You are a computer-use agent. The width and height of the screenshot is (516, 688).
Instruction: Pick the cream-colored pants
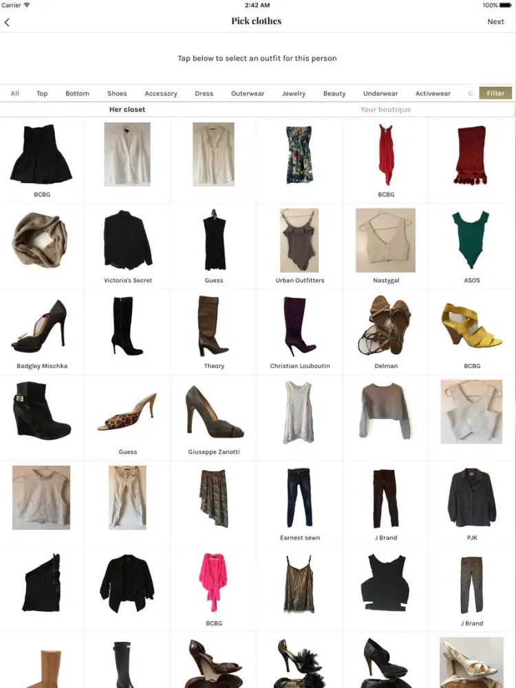(x=127, y=497)
